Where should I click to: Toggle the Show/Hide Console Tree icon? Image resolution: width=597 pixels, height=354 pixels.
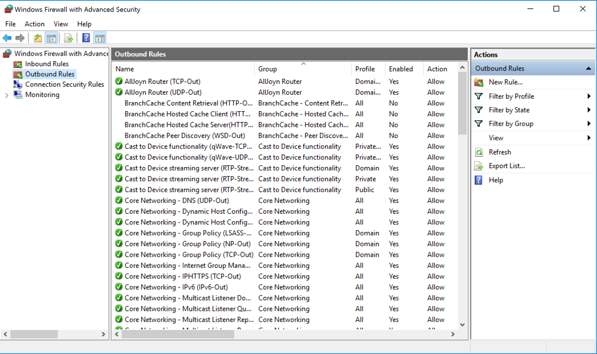tap(51, 38)
